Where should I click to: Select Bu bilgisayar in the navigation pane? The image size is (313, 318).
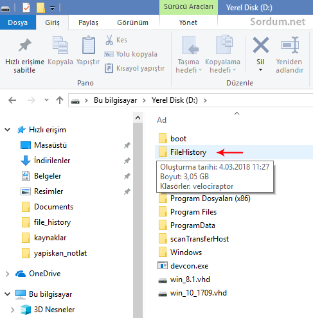coord(51,294)
